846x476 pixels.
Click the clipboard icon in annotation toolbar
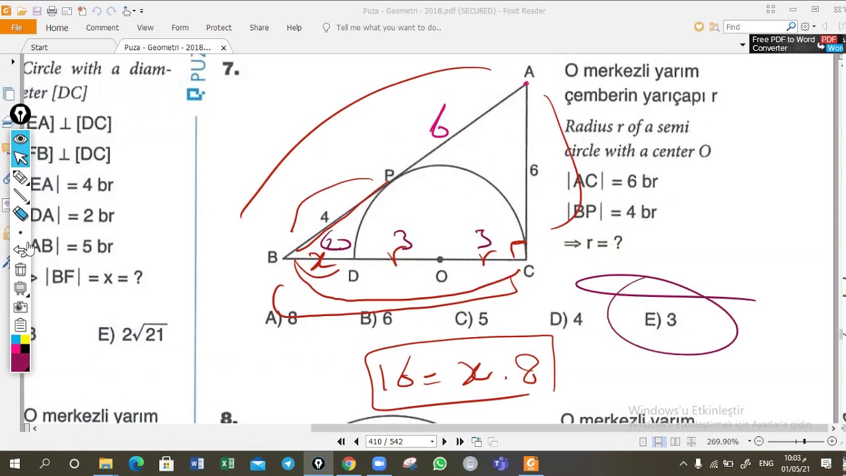20,325
